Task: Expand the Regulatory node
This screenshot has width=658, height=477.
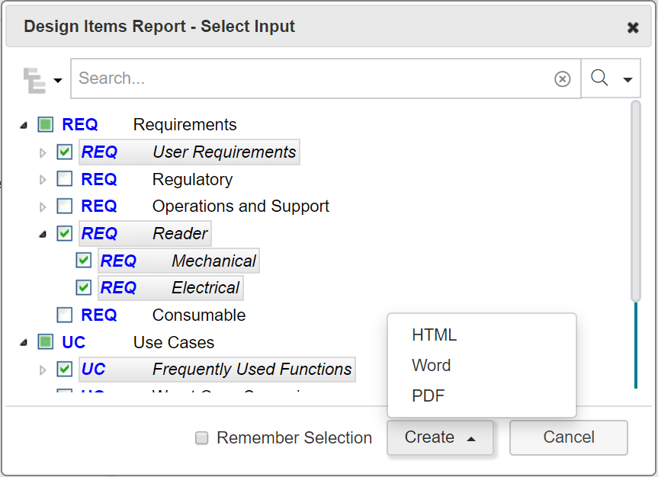Action: 43,180
